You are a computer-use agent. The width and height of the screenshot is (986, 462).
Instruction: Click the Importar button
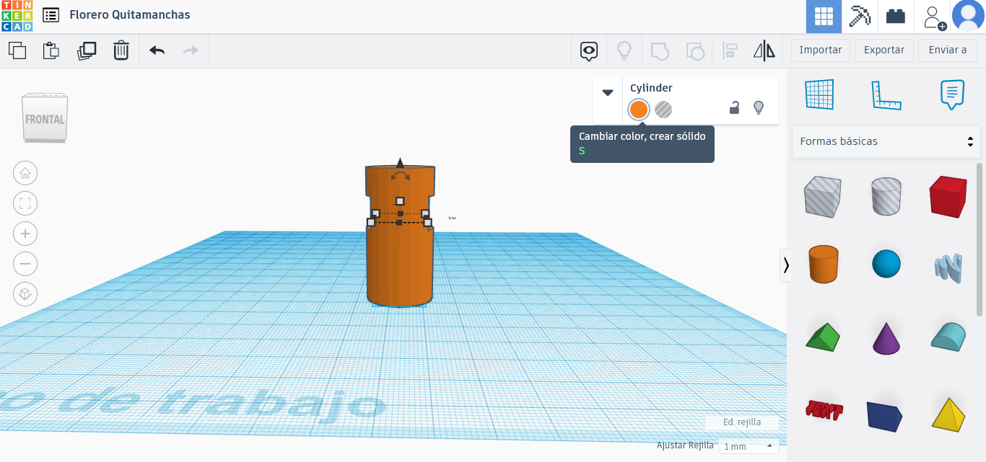pos(821,50)
